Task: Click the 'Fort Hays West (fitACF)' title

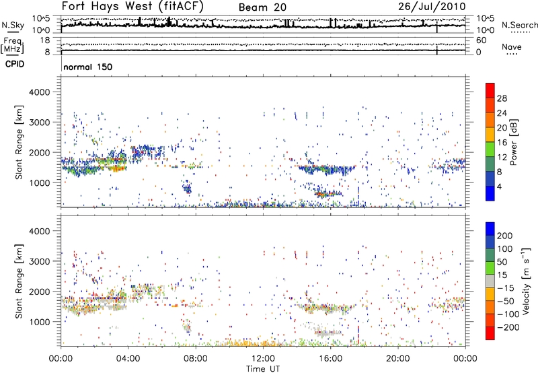Action: 132,6
